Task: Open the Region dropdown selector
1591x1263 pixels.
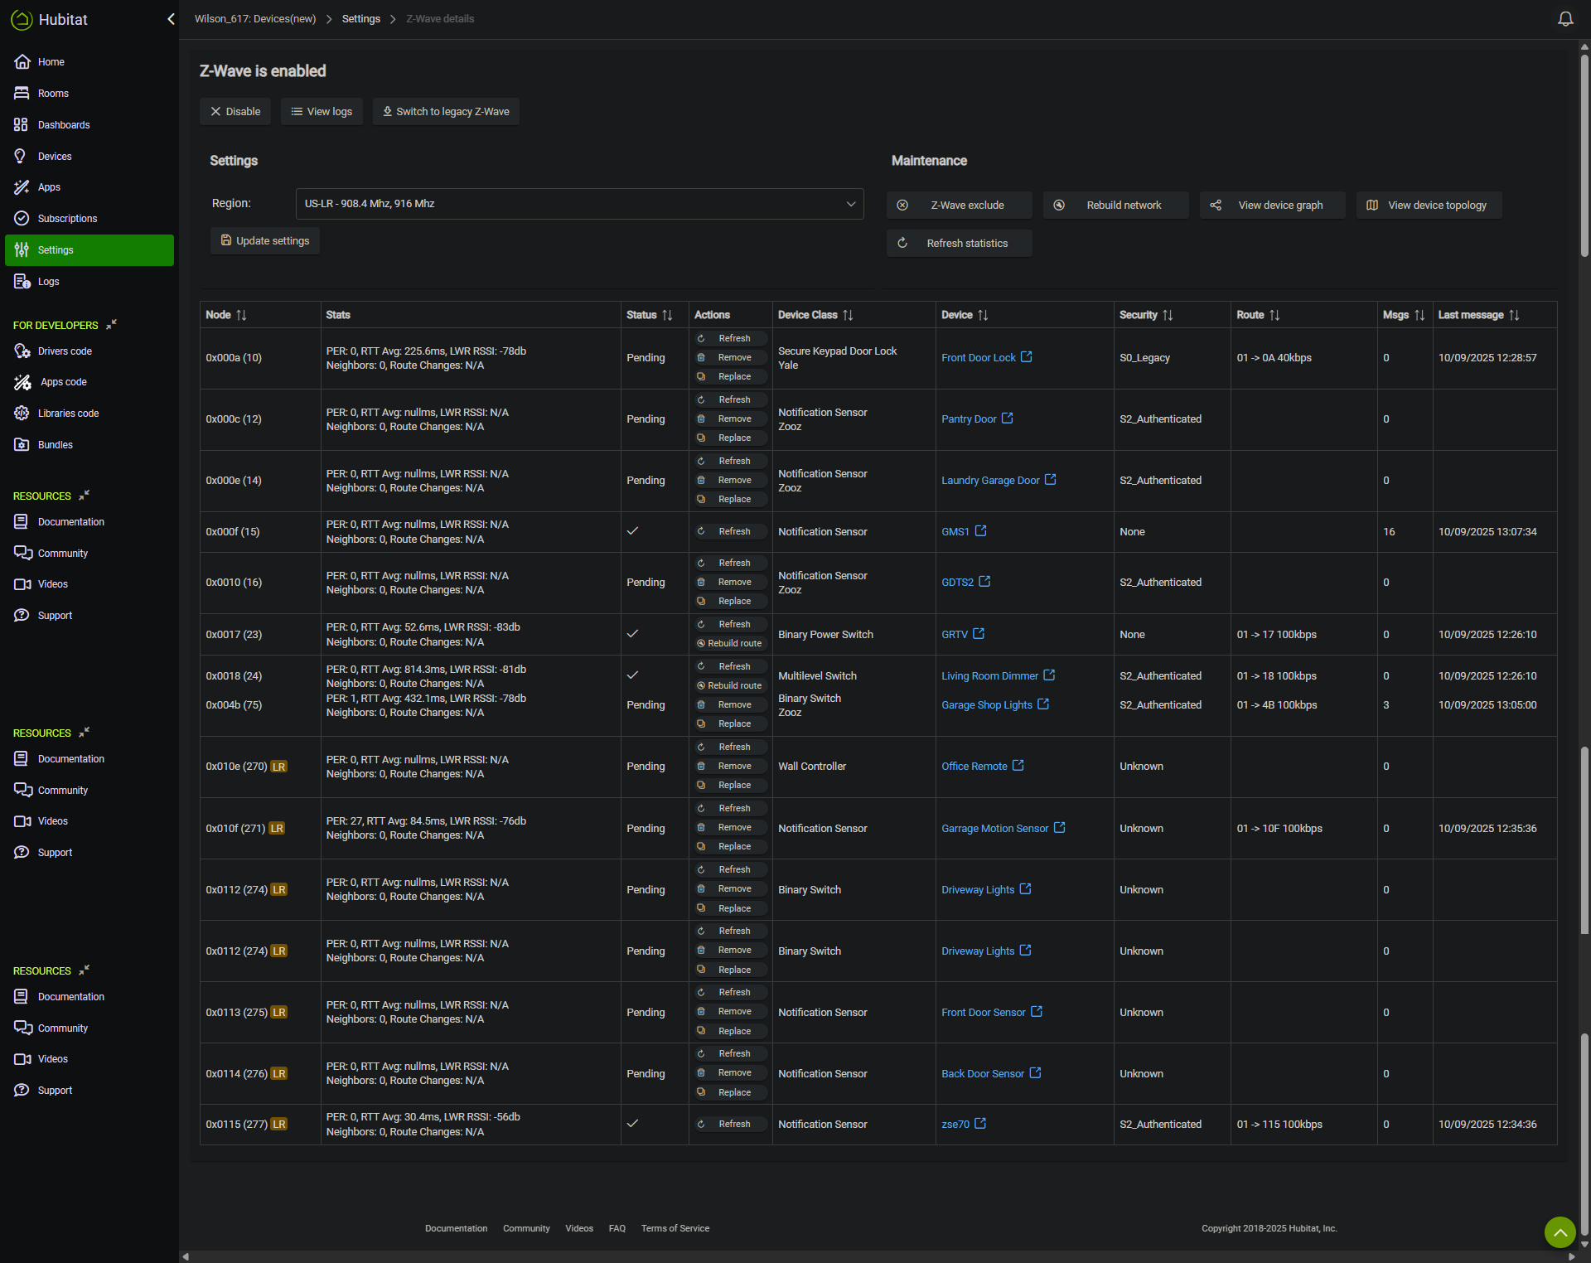Action: (579, 204)
